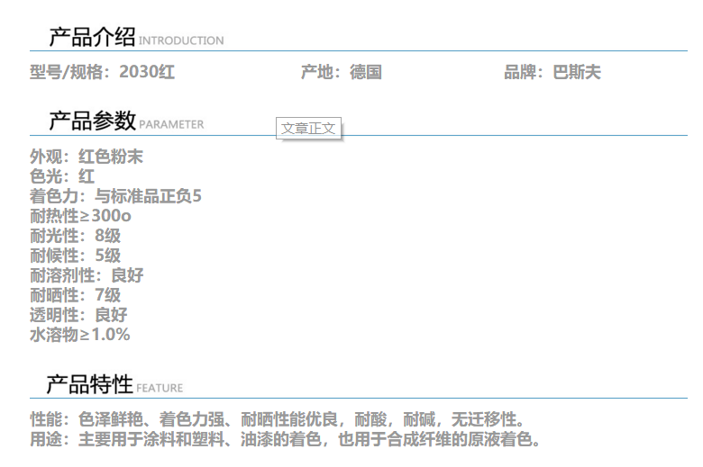The width and height of the screenshot is (703, 467).
Task: Click the 产品介绍 section heading
Action: click(x=91, y=38)
